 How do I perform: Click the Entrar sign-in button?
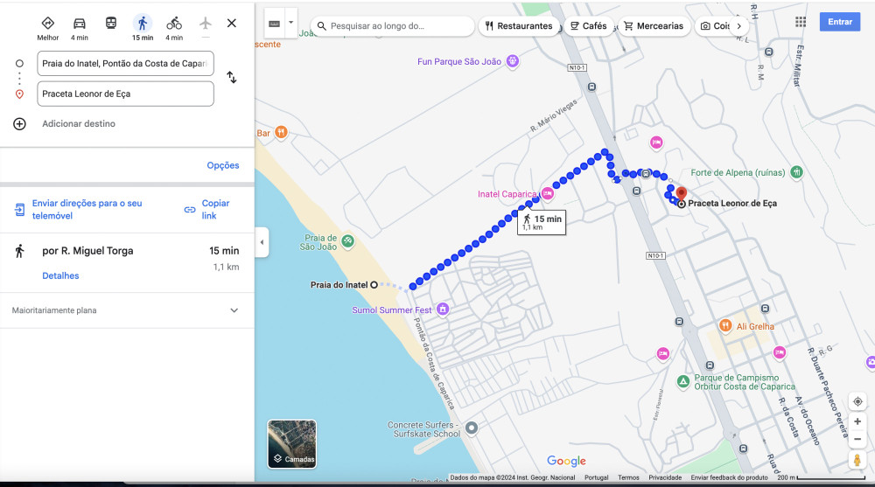click(x=840, y=22)
